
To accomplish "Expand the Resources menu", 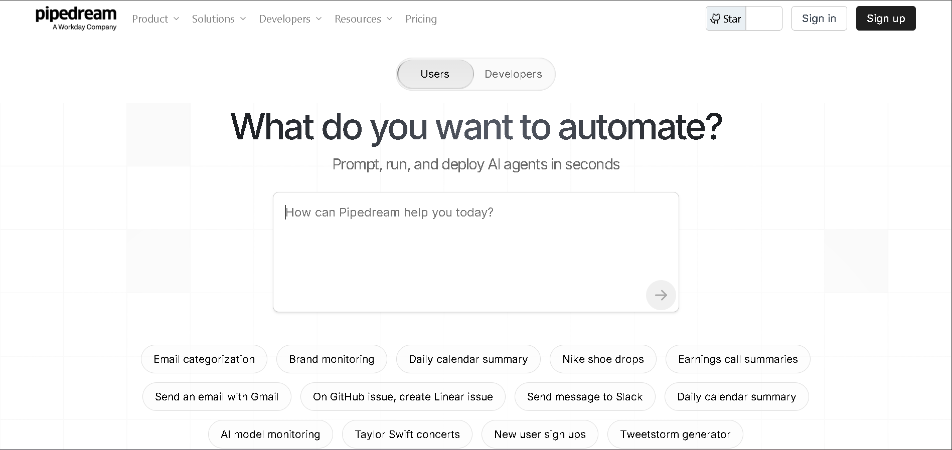I will 363,19.
